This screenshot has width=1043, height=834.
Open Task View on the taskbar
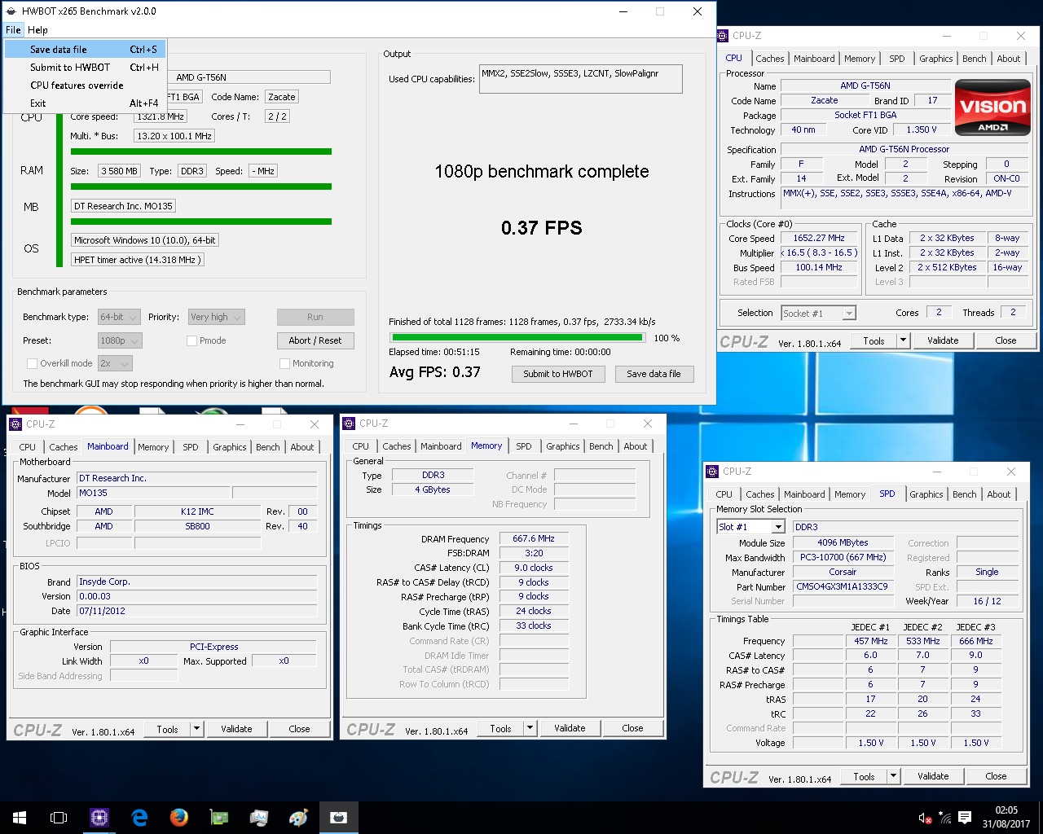59,817
